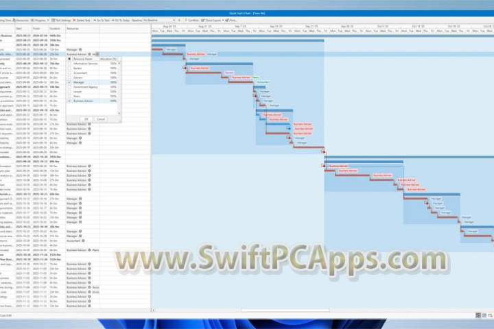
Task: Click the Quick Export toolbar button
Action: [x=211, y=20]
